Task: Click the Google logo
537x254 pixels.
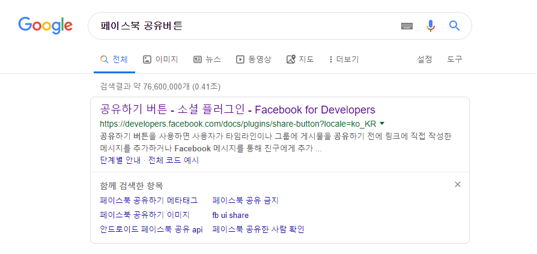Action: (45, 26)
